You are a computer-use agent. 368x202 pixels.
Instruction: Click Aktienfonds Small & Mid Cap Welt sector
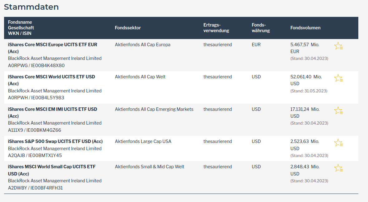point(149,167)
